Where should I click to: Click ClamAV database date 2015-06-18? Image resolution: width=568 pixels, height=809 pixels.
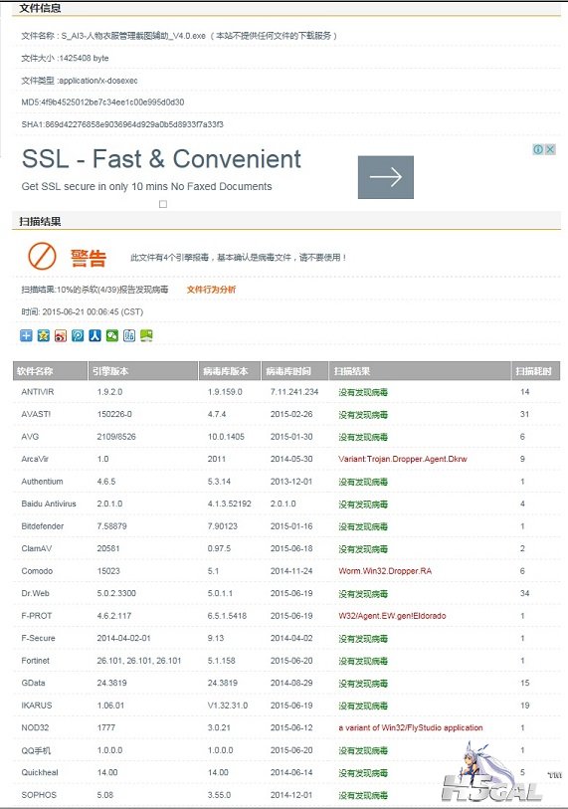[291, 548]
